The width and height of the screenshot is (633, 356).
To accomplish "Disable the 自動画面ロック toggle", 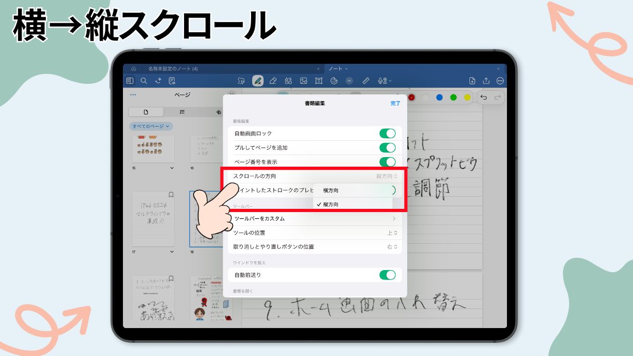I will click(x=389, y=133).
